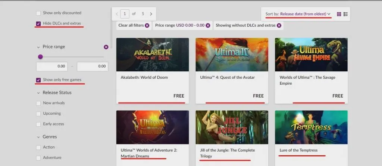
Task: Go to previous page arrow
Action: (x=117, y=14)
